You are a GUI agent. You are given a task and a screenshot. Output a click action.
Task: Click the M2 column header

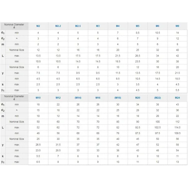click(38, 26)
